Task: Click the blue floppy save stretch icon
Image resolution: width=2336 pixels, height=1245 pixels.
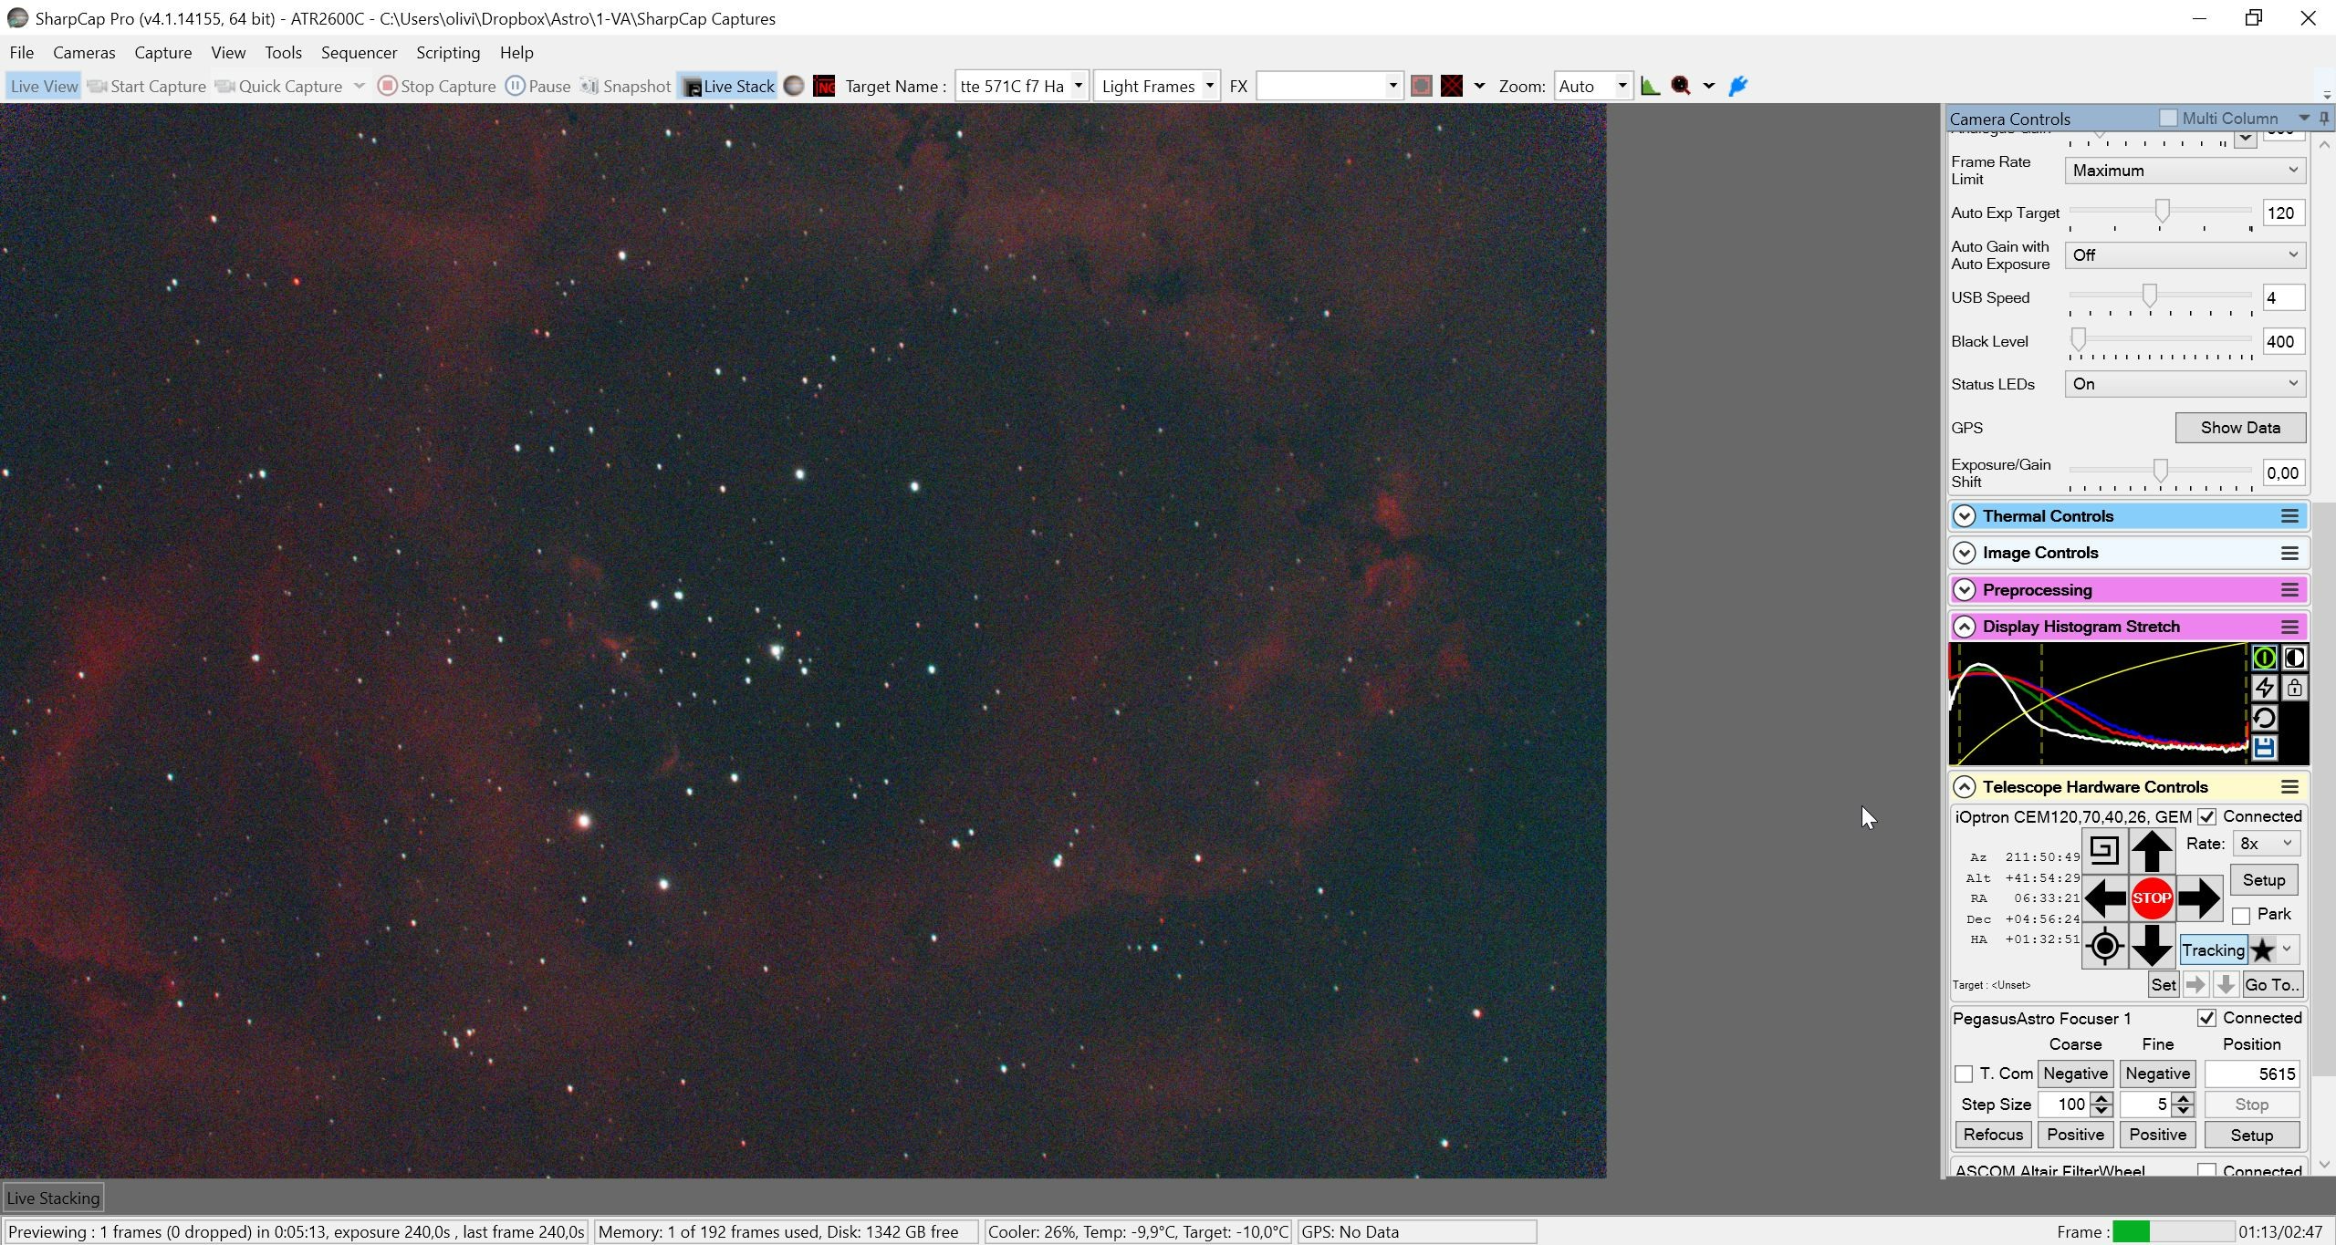Action: click(x=2264, y=748)
